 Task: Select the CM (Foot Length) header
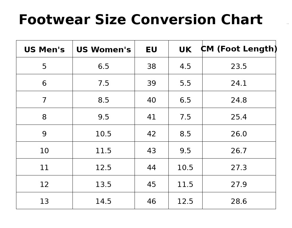coord(239,49)
